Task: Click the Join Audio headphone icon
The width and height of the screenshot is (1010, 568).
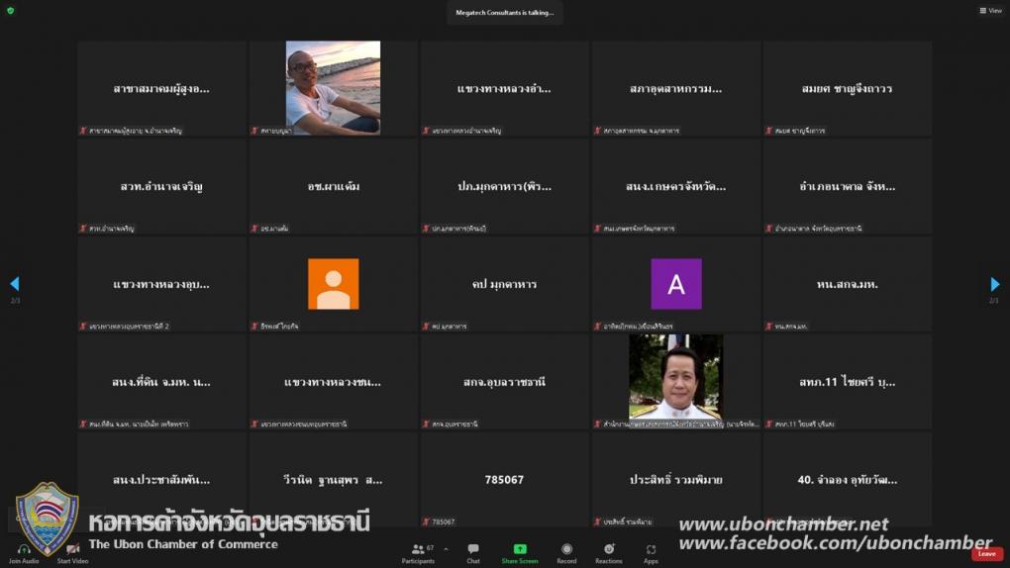Action: tap(24, 549)
